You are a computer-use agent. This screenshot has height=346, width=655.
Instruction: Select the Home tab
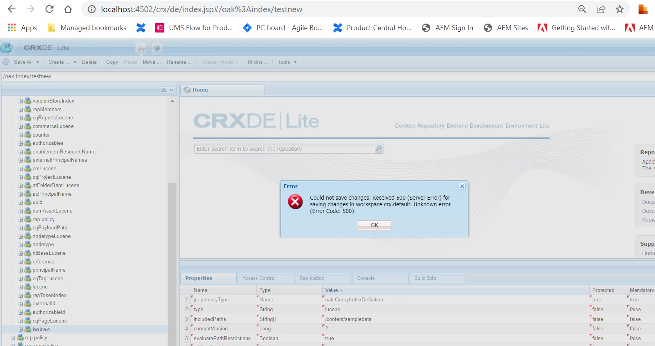[222, 90]
